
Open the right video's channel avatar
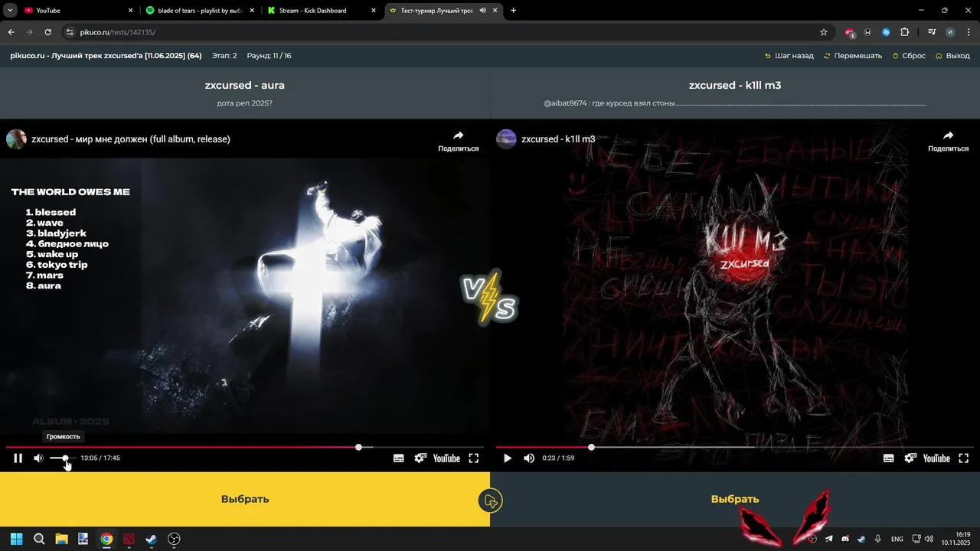(x=506, y=139)
